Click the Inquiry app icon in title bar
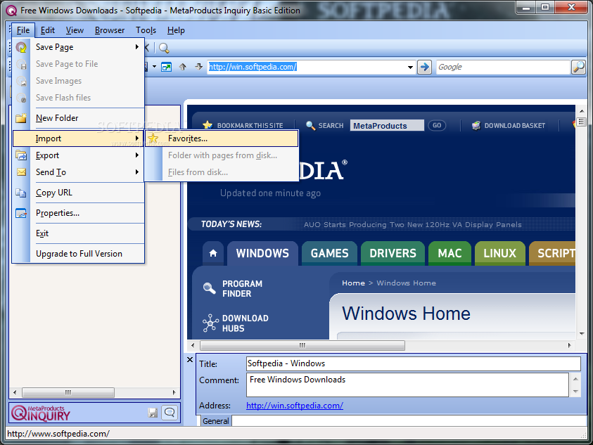The width and height of the screenshot is (593, 445). (x=11, y=11)
